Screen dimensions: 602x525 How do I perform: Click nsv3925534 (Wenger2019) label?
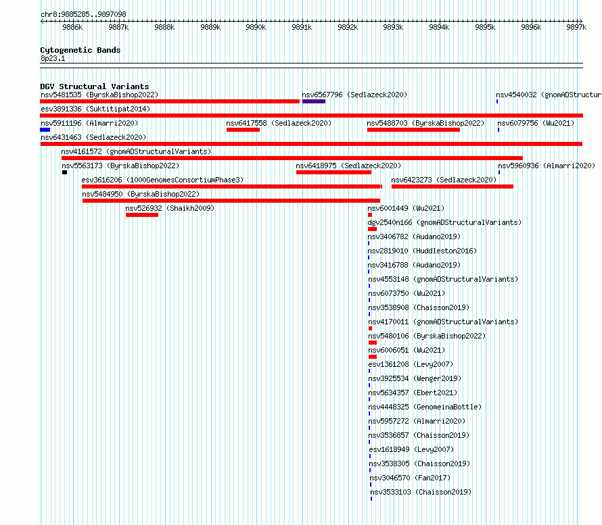point(415,378)
